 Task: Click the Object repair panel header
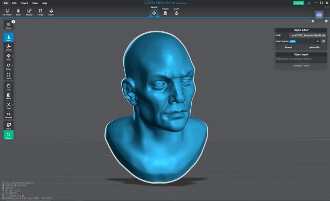301,54
